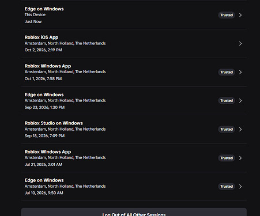
Task: Expand Edge on Windows Jul 10 session chevron
Action: tap(240, 187)
